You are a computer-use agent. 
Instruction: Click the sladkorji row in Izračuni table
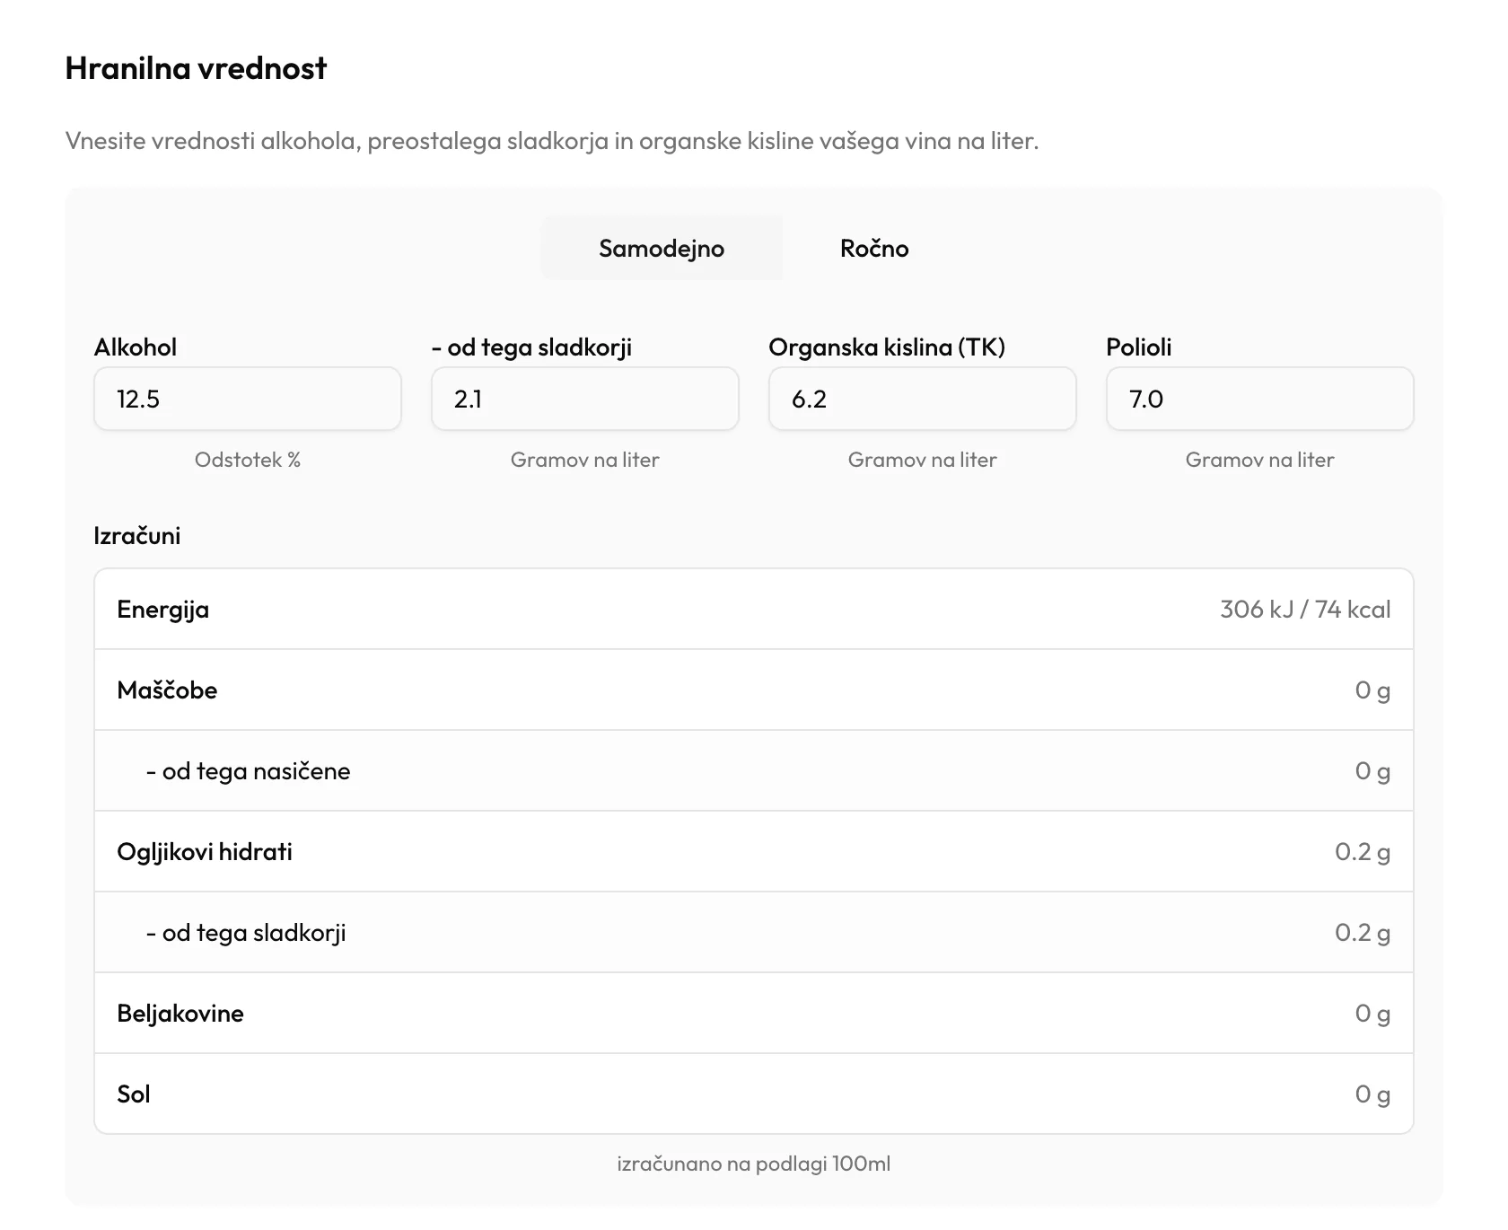(x=754, y=932)
